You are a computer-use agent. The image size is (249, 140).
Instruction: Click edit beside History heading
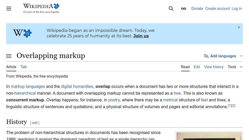34,123
